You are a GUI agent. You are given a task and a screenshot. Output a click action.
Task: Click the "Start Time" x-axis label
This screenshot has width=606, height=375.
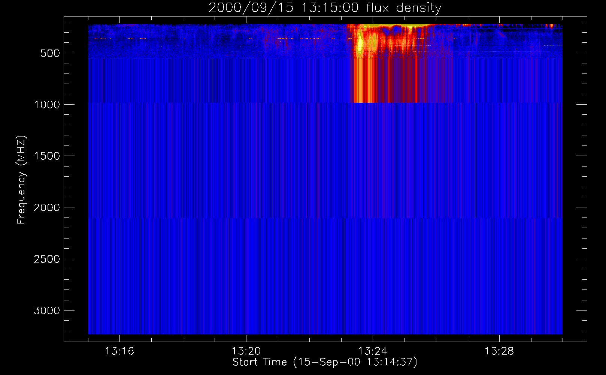coord(260,362)
